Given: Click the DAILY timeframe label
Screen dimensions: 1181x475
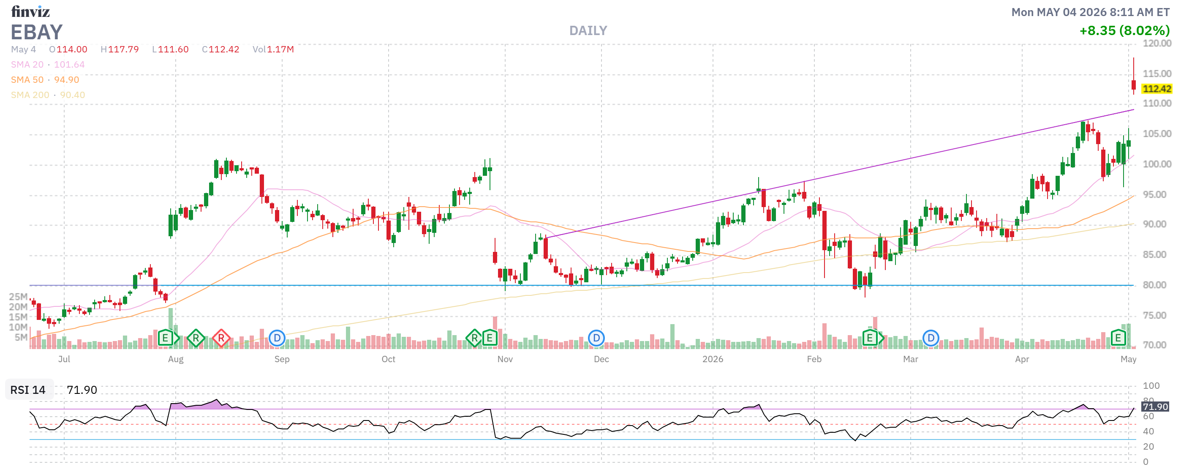Looking at the screenshot, I should (588, 31).
